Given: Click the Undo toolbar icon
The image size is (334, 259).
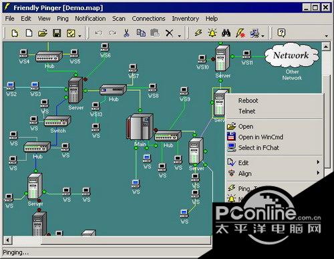Looking at the screenshot, I should point(98,33).
